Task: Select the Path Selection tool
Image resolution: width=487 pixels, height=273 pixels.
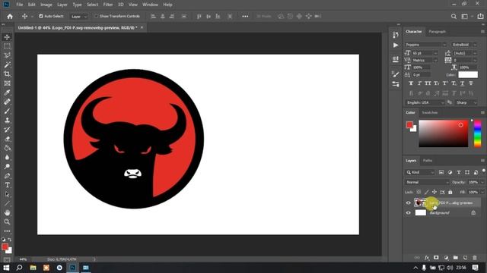Action: click(7, 194)
